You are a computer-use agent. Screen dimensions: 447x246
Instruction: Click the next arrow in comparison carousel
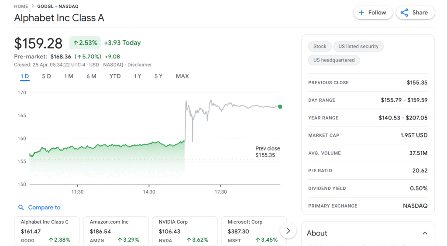tap(288, 231)
